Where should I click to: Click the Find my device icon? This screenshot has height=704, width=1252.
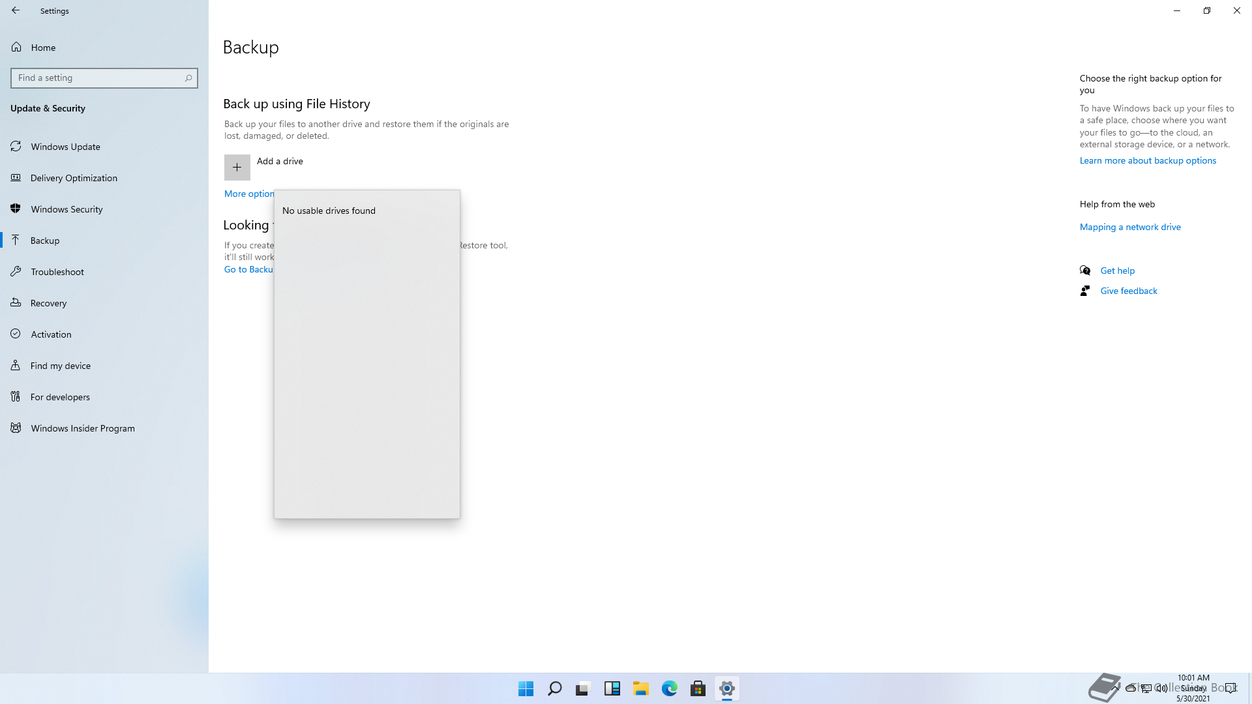point(16,365)
